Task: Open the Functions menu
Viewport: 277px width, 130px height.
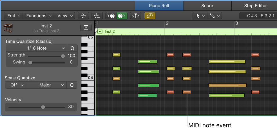Action: pos(39,16)
